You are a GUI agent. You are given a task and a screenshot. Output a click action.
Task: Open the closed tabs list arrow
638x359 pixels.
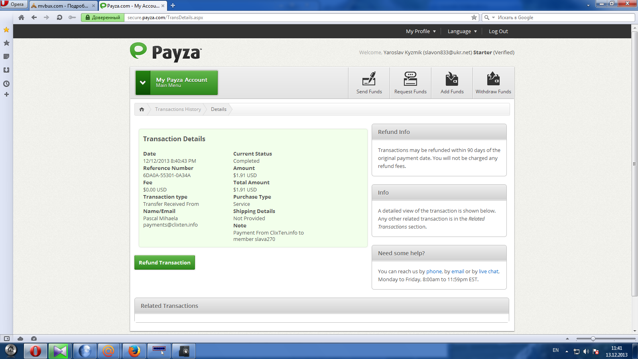[x=588, y=6]
